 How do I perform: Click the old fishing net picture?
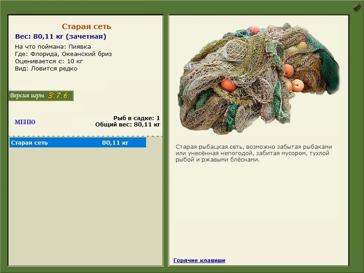point(258,78)
